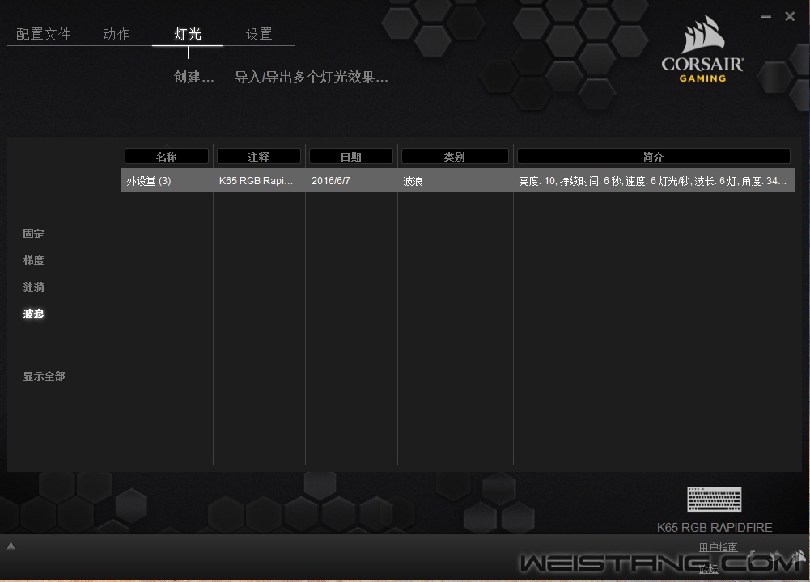Image resolution: width=810 pixels, height=582 pixels.
Task: Click the 2016/6/7 date cell
Action: [x=331, y=181]
